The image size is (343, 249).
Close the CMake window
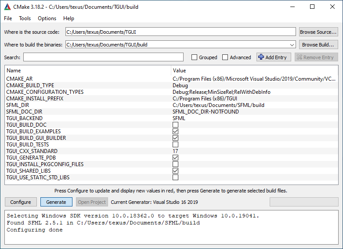332,7
